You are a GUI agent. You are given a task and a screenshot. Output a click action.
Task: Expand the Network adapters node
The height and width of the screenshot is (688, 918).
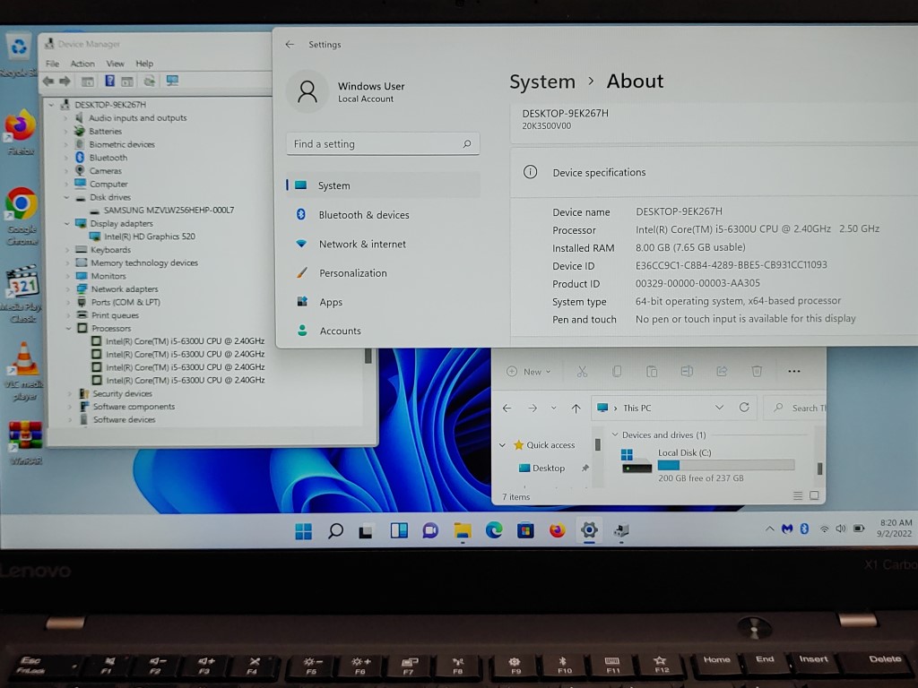tap(67, 289)
